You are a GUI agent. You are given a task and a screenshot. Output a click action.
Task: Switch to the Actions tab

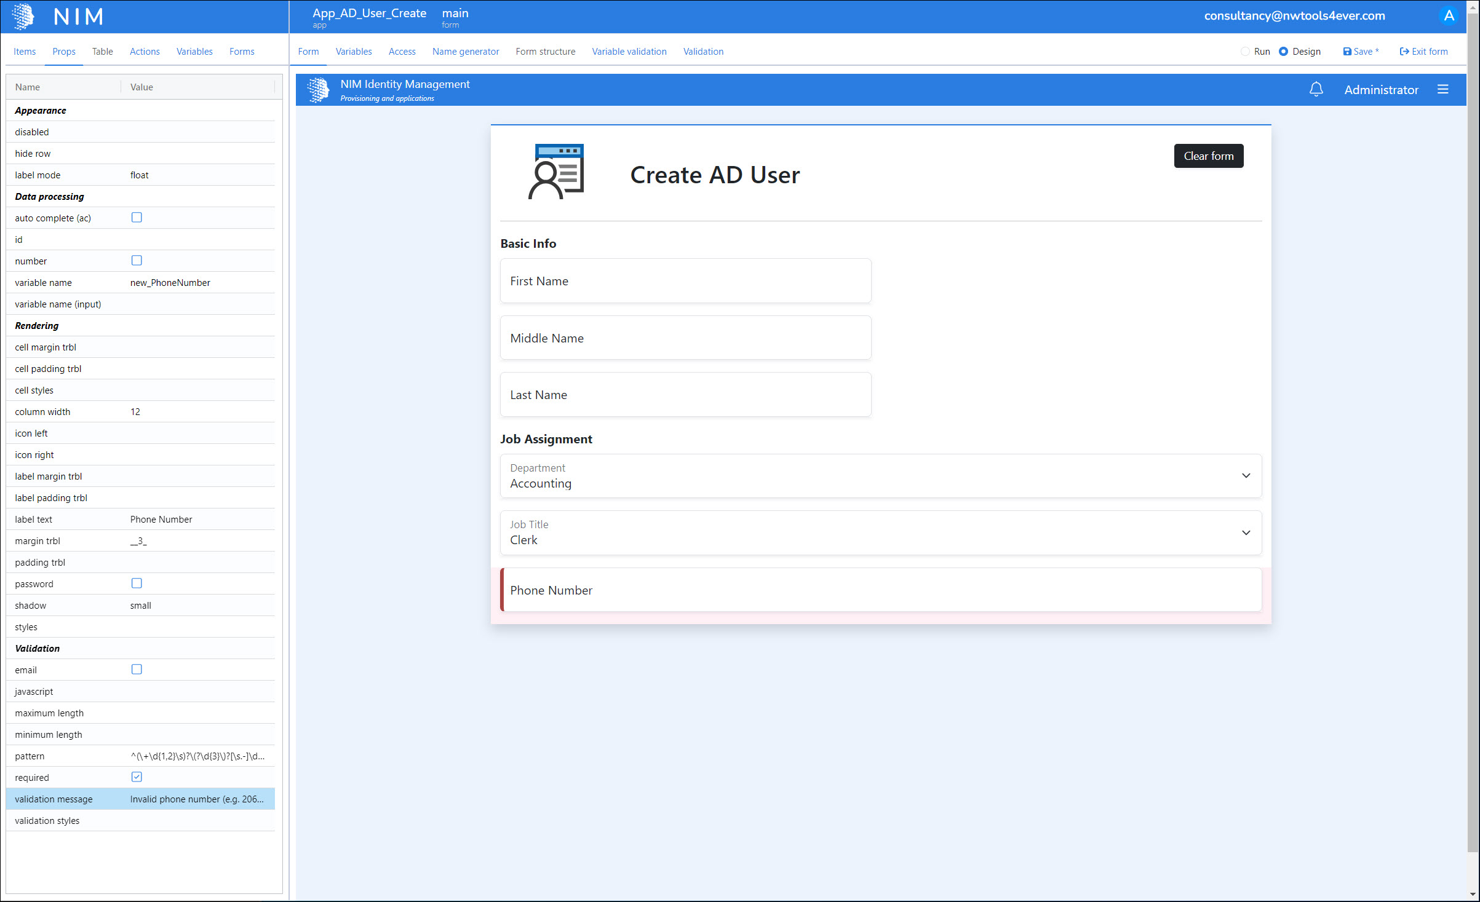pyautogui.click(x=145, y=52)
